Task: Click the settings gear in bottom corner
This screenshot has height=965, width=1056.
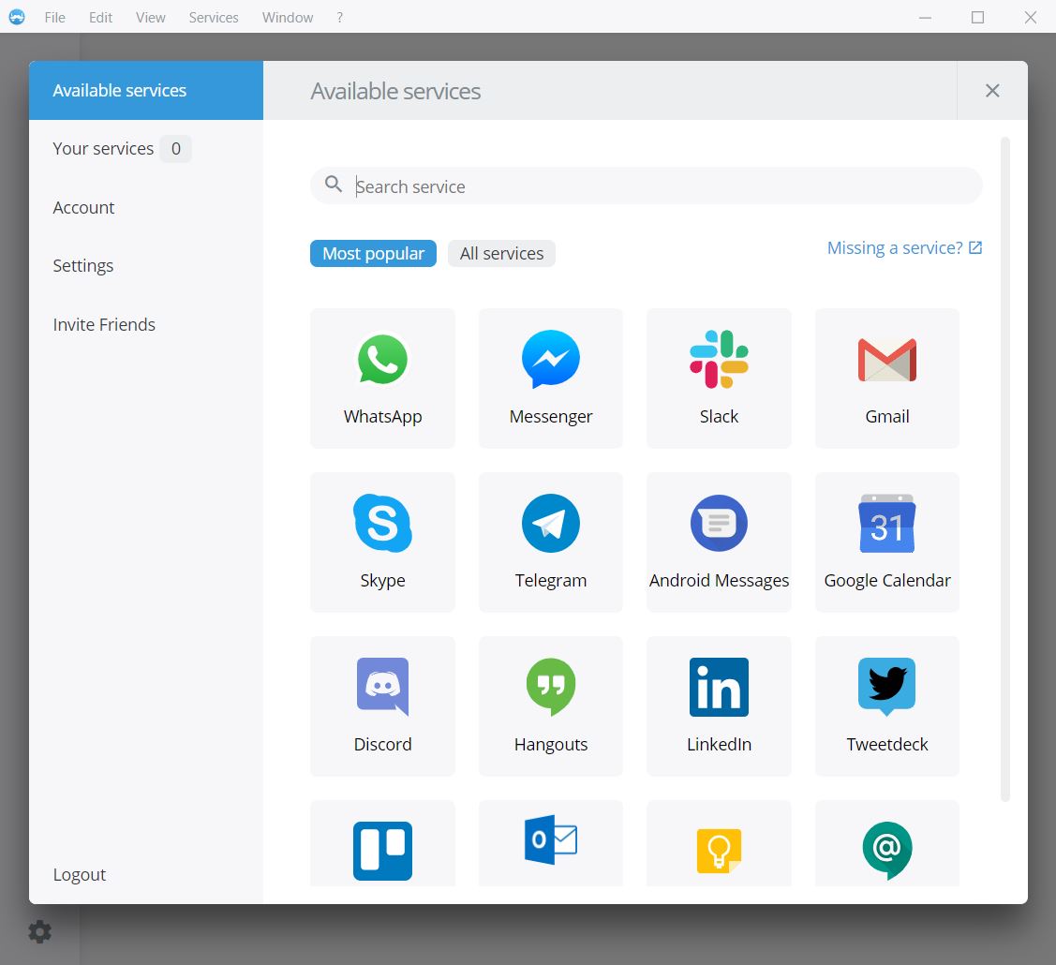Action: (39, 931)
